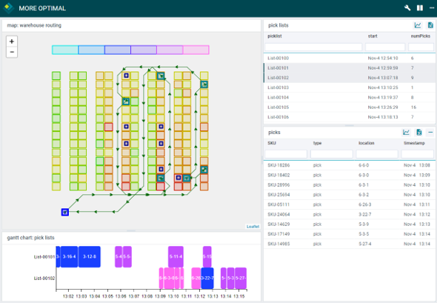Screen dimensions: 437x303
Task: Pause the simulation with pause icon
Action: pyautogui.click(x=420, y=8)
